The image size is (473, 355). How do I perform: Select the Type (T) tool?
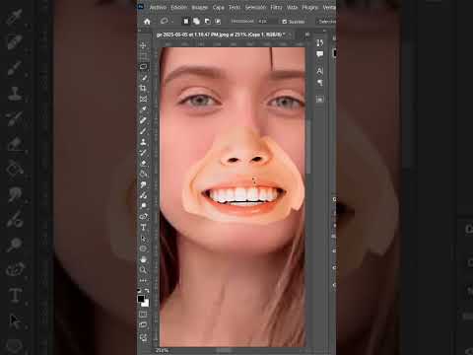143,228
